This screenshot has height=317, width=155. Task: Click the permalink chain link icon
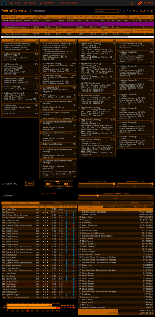144,11
